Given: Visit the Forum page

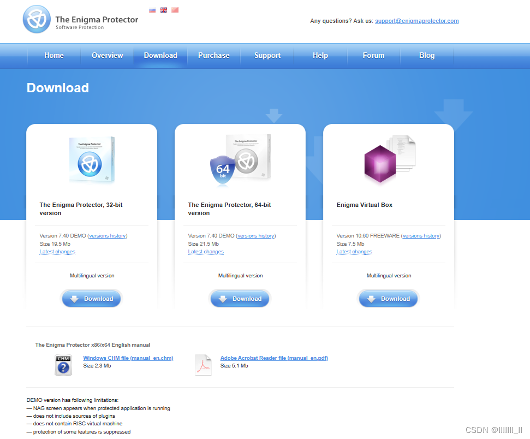Looking at the screenshot, I should click(x=373, y=56).
